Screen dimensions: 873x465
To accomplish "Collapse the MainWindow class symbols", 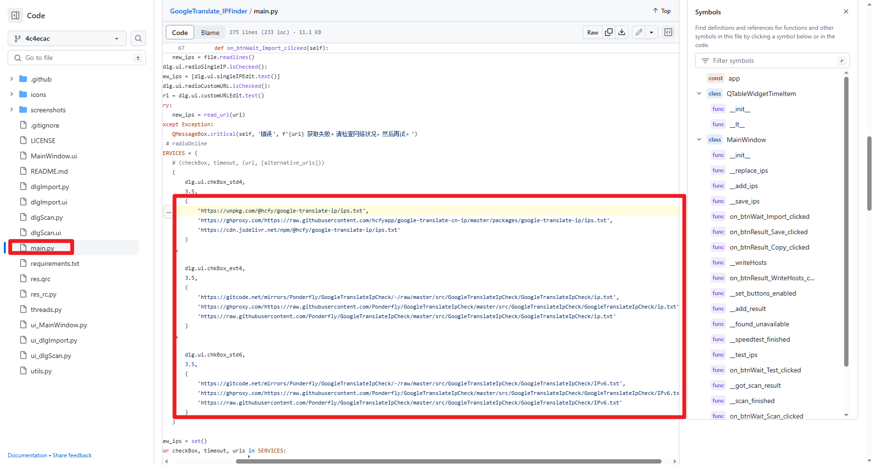I will pyautogui.click(x=699, y=140).
